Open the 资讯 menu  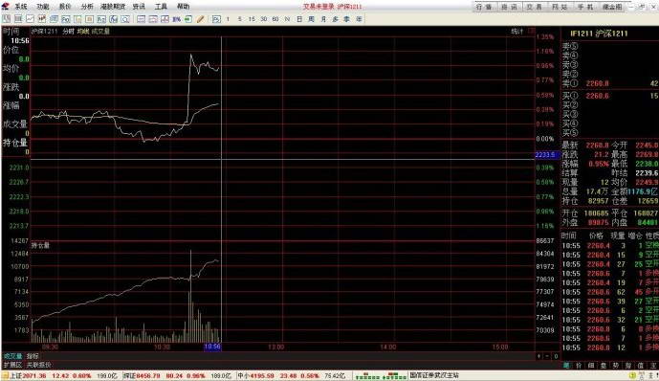[139, 7]
